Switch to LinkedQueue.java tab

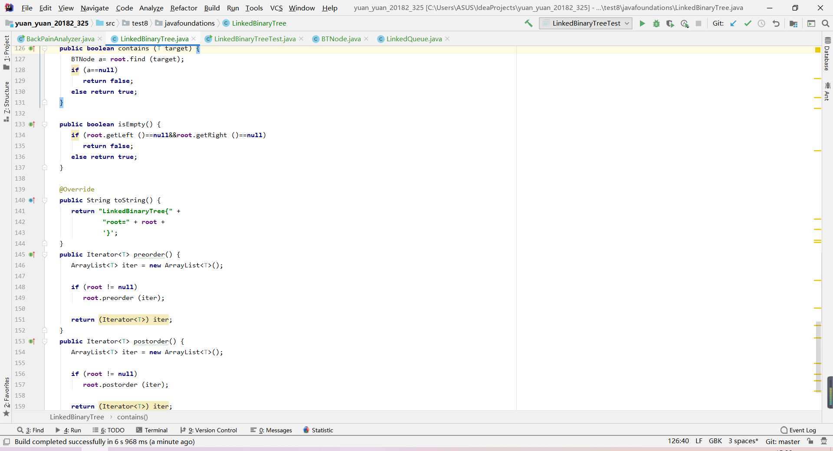(414, 39)
